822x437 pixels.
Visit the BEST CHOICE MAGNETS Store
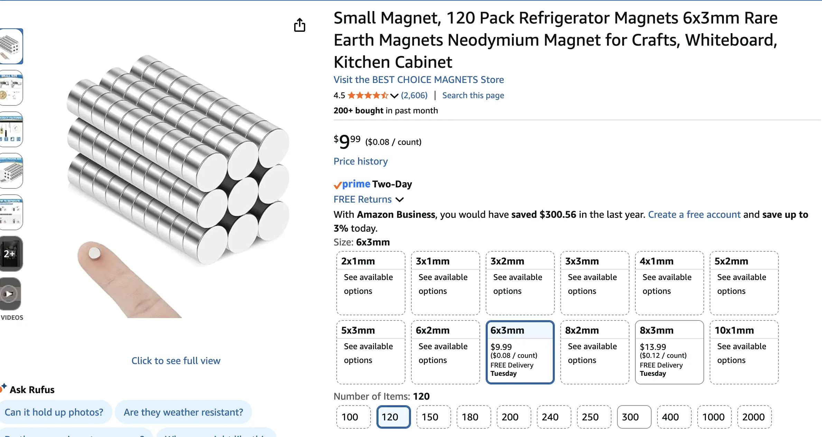click(419, 80)
